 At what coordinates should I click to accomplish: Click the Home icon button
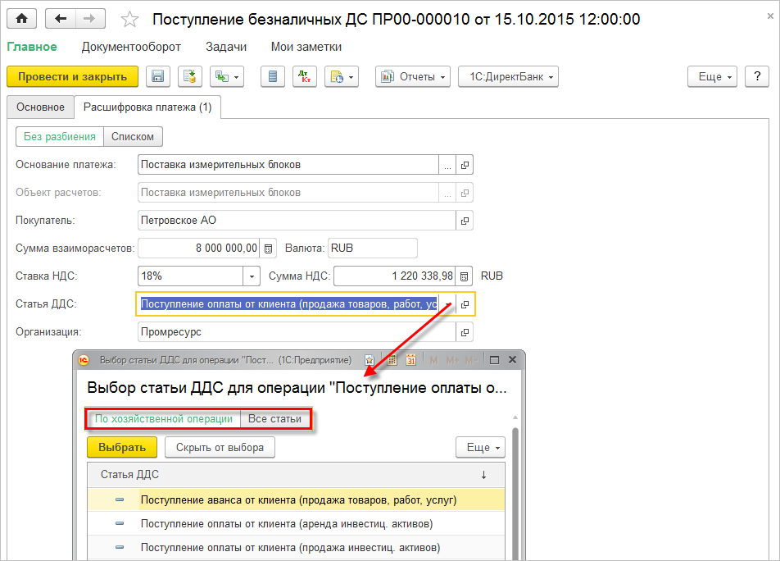[21, 19]
